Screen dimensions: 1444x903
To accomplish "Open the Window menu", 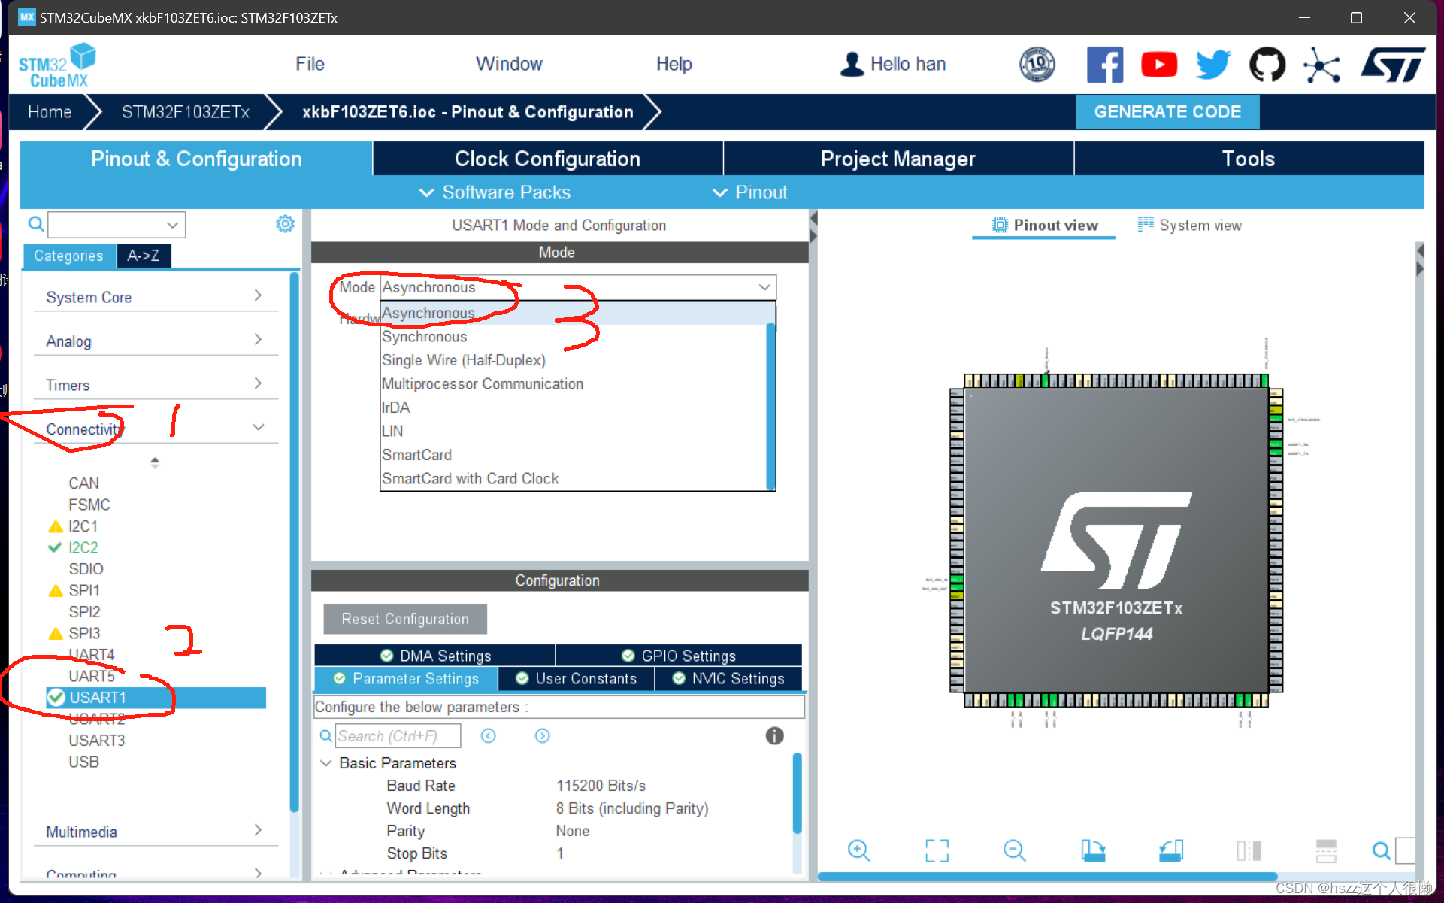I will click(509, 64).
